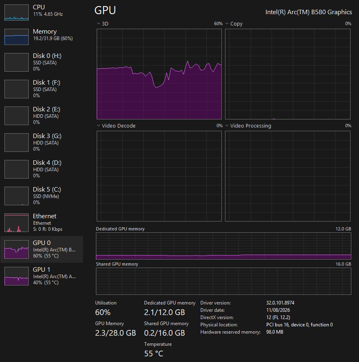359x362 pixels.
Task: Click the 2.1/12.0 GB dedicated memory value
Action: click(x=164, y=312)
